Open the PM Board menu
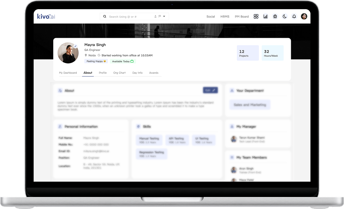Image resolution: width=344 pixels, height=209 pixels. 241,16
